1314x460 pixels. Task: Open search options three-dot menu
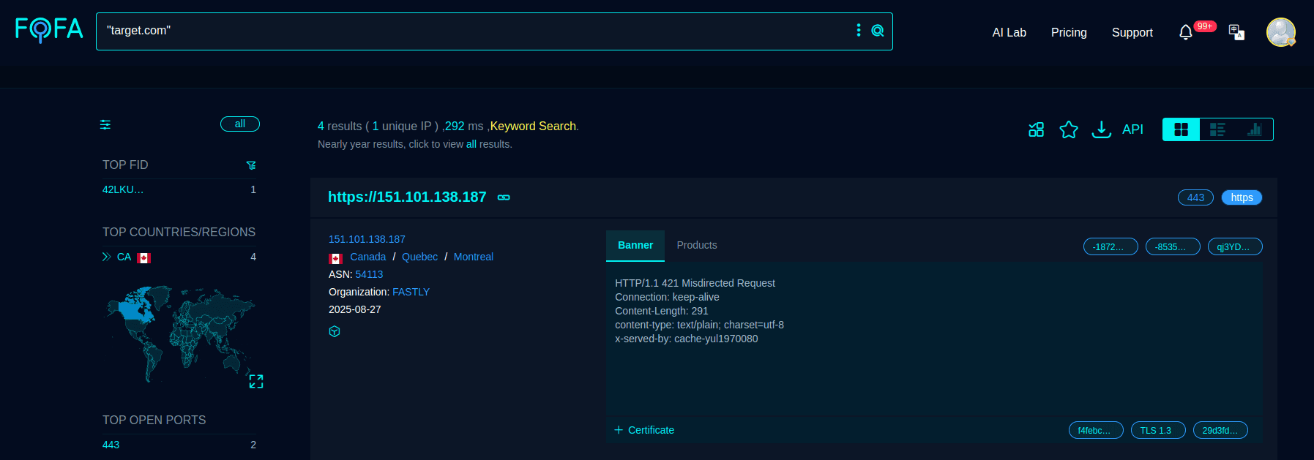(x=859, y=30)
